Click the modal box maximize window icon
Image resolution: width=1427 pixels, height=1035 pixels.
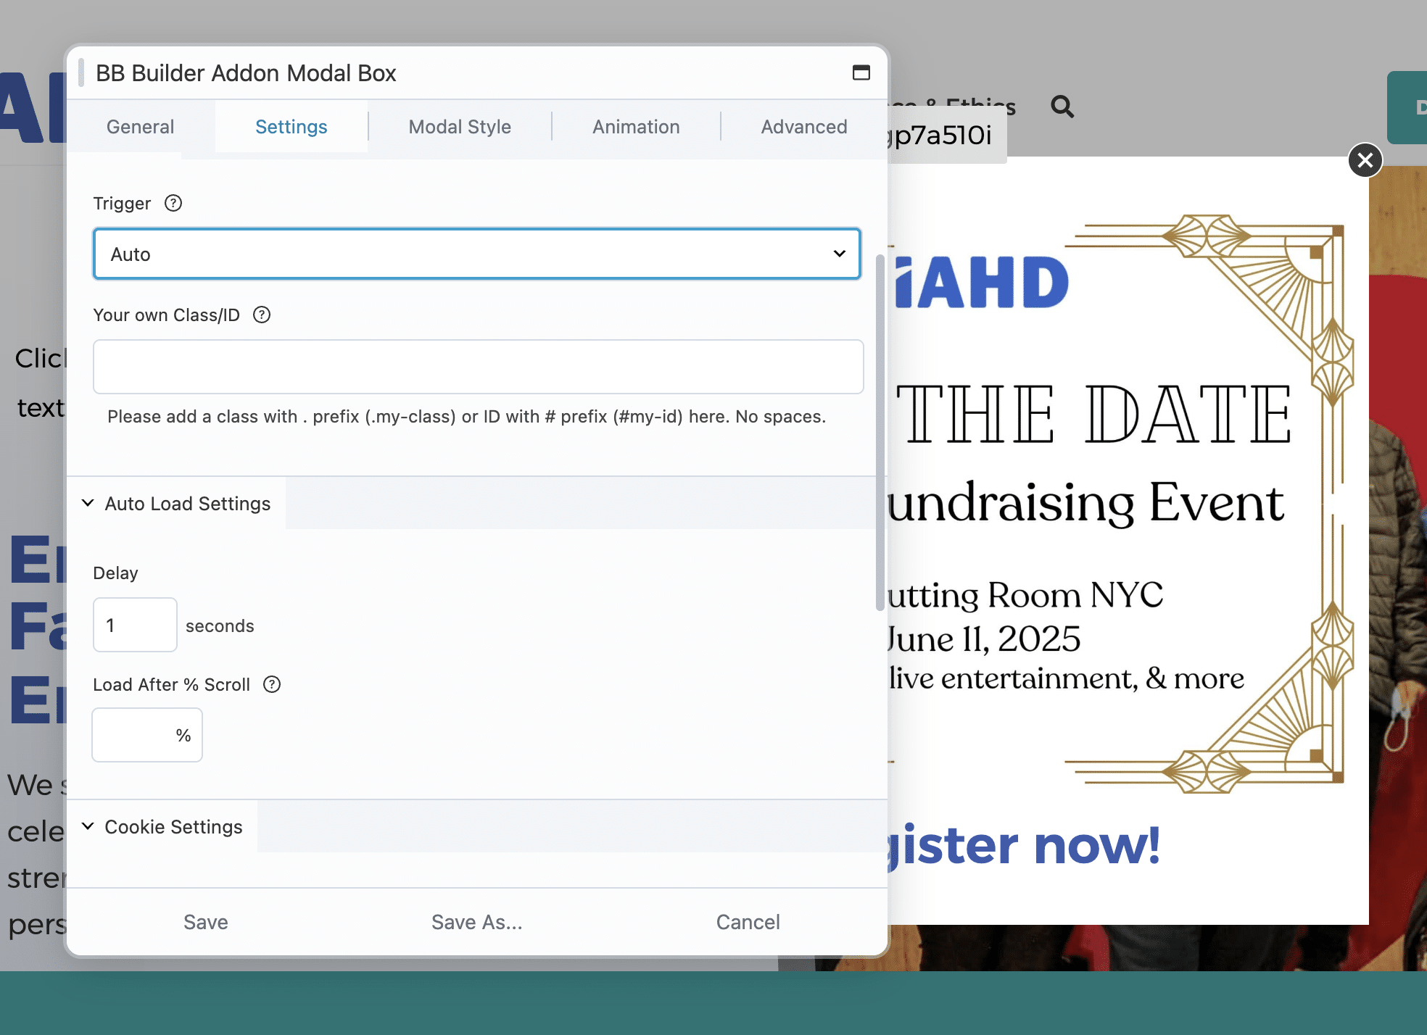click(861, 72)
